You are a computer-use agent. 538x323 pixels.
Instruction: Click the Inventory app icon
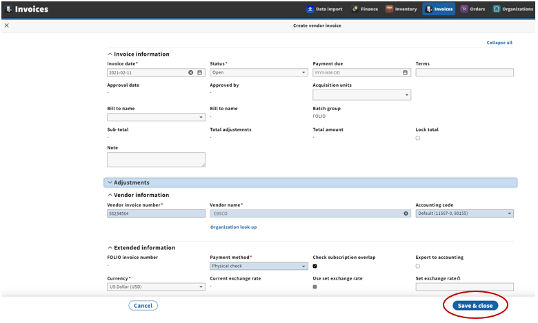tap(389, 9)
